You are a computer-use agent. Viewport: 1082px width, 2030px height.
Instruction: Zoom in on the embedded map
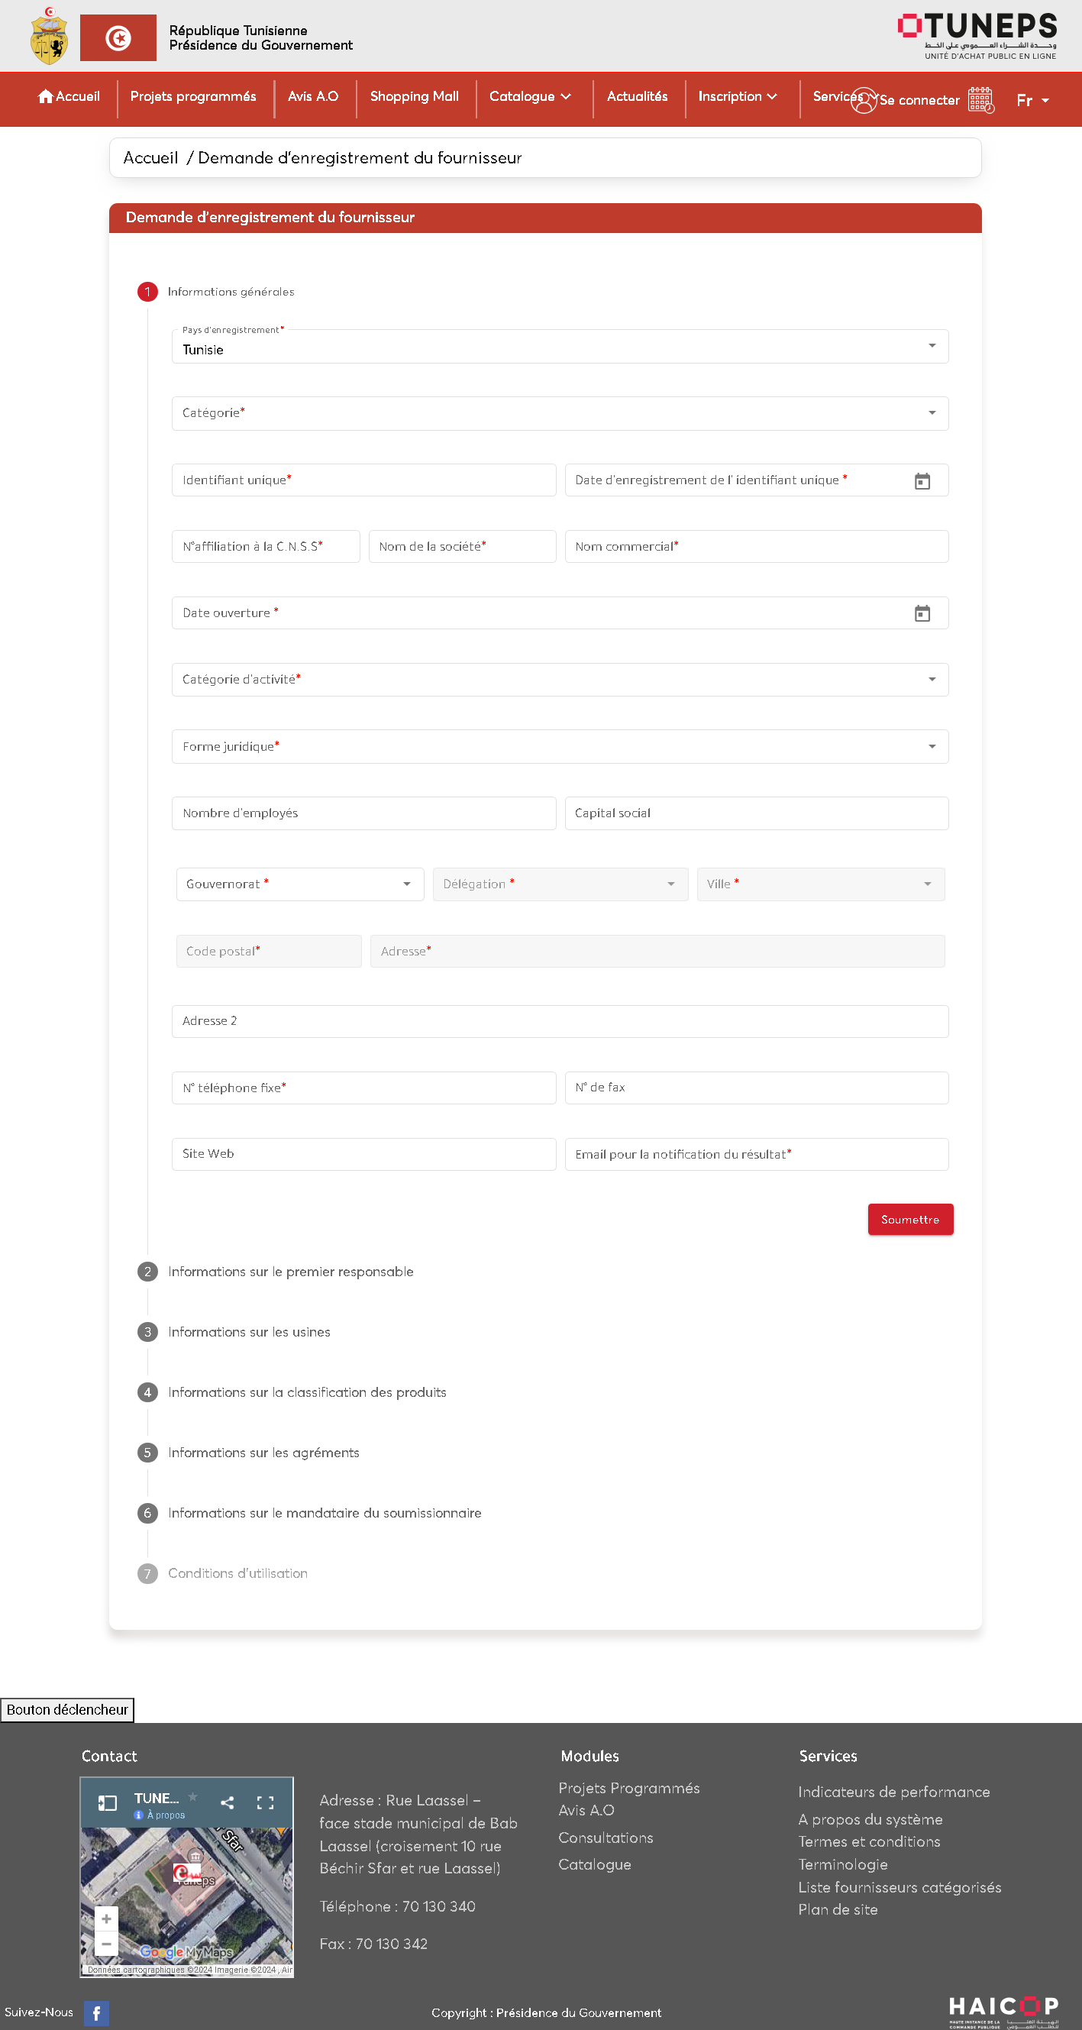click(x=106, y=1919)
